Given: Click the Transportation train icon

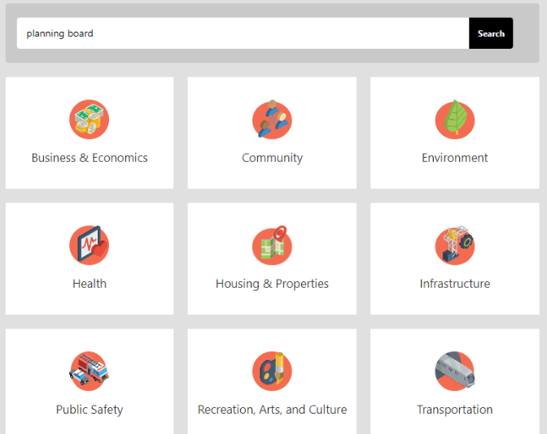Looking at the screenshot, I should coord(454,371).
